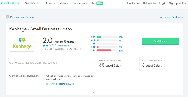188x97 pixels.
Task: Click the 4-star rating bar
Action: 107,40
